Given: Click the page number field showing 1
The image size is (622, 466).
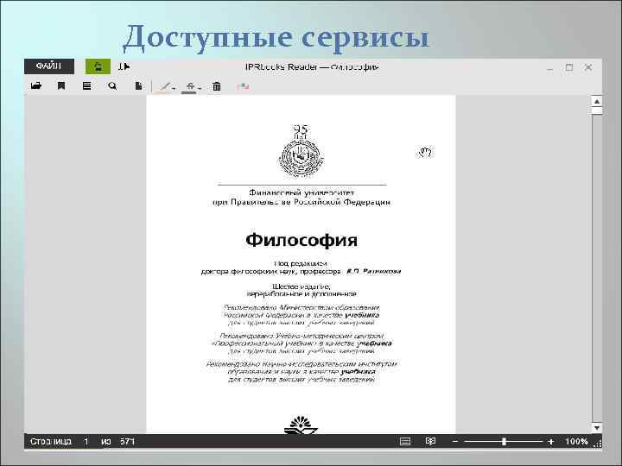Looking at the screenshot, I should coord(86,441).
